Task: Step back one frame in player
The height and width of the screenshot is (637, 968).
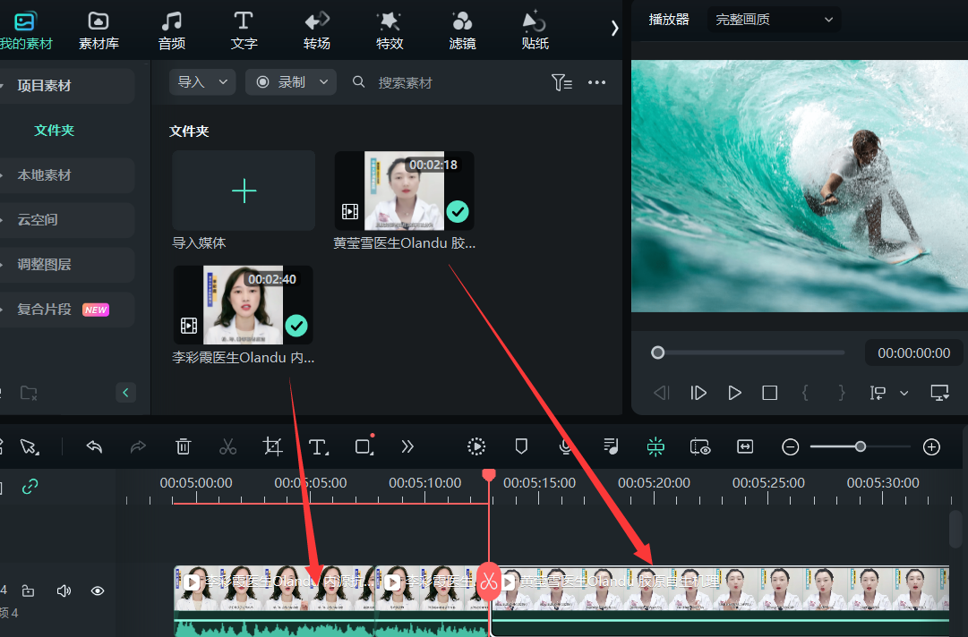Action: [662, 393]
